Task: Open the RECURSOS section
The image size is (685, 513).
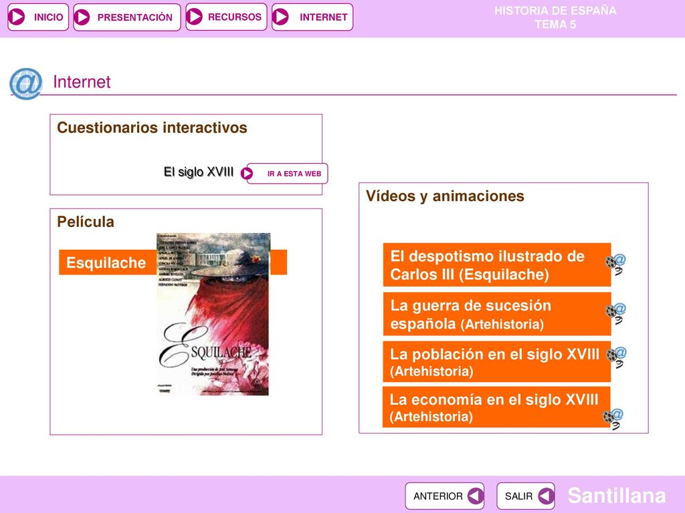Action: point(226,17)
